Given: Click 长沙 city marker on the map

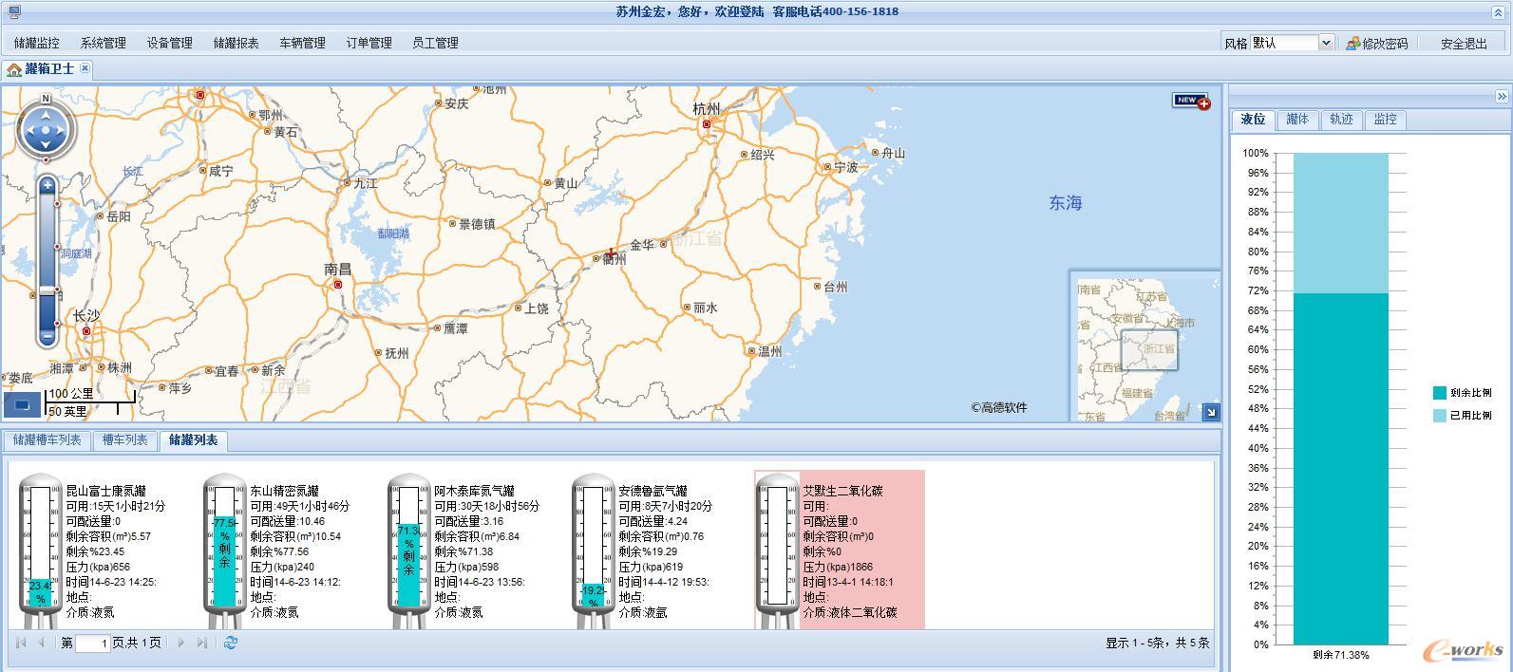Looking at the screenshot, I should pyautogui.click(x=86, y=331).
